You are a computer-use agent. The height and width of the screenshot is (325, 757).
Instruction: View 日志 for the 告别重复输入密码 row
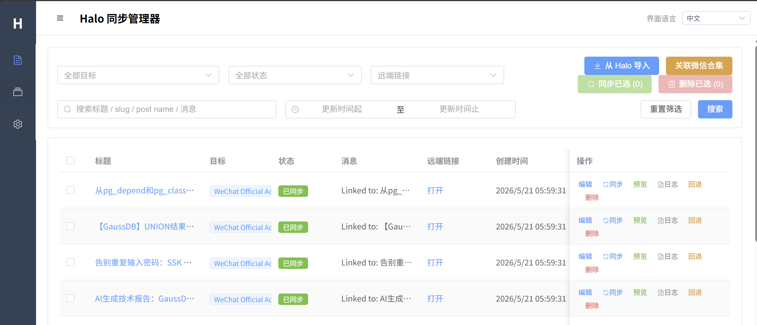668,257
